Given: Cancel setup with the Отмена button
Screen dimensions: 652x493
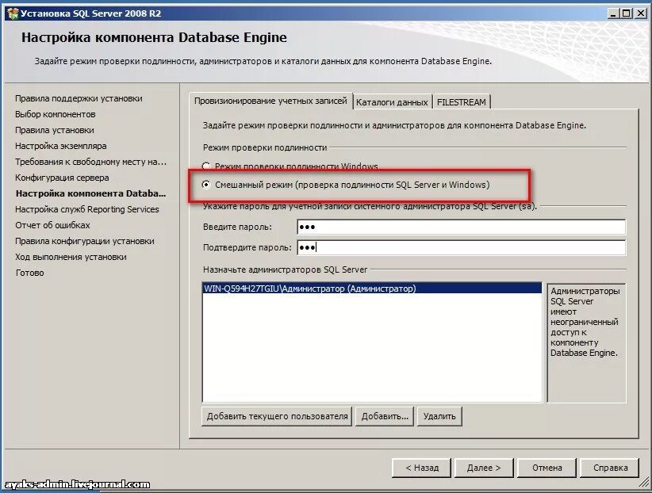Looking at the screenshot, I should (547, 468).
